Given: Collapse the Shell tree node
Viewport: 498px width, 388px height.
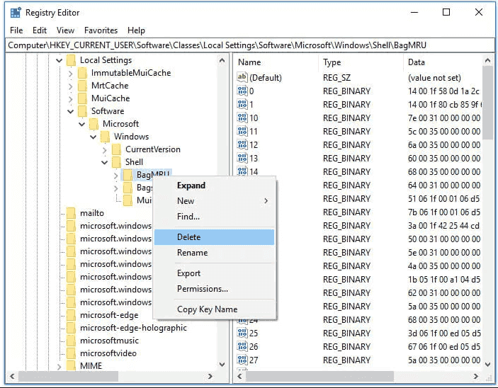Looking at the screenshot, I should click(x=105, y=162).
